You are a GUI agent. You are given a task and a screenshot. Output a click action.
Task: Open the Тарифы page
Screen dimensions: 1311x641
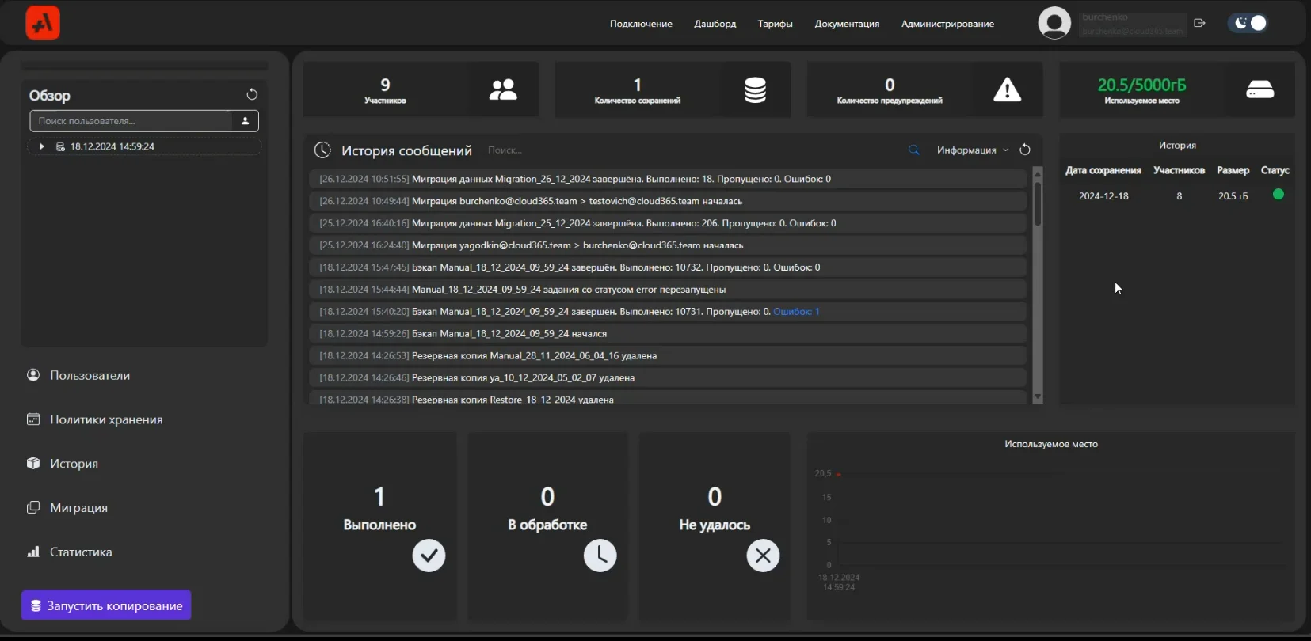click(x=775, y=24)
